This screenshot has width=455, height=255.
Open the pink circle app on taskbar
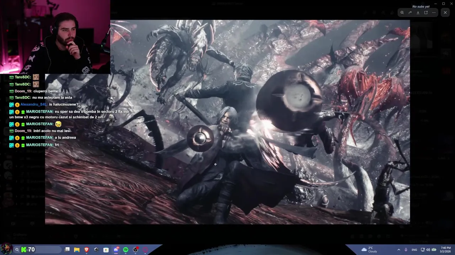coord(145,250)
